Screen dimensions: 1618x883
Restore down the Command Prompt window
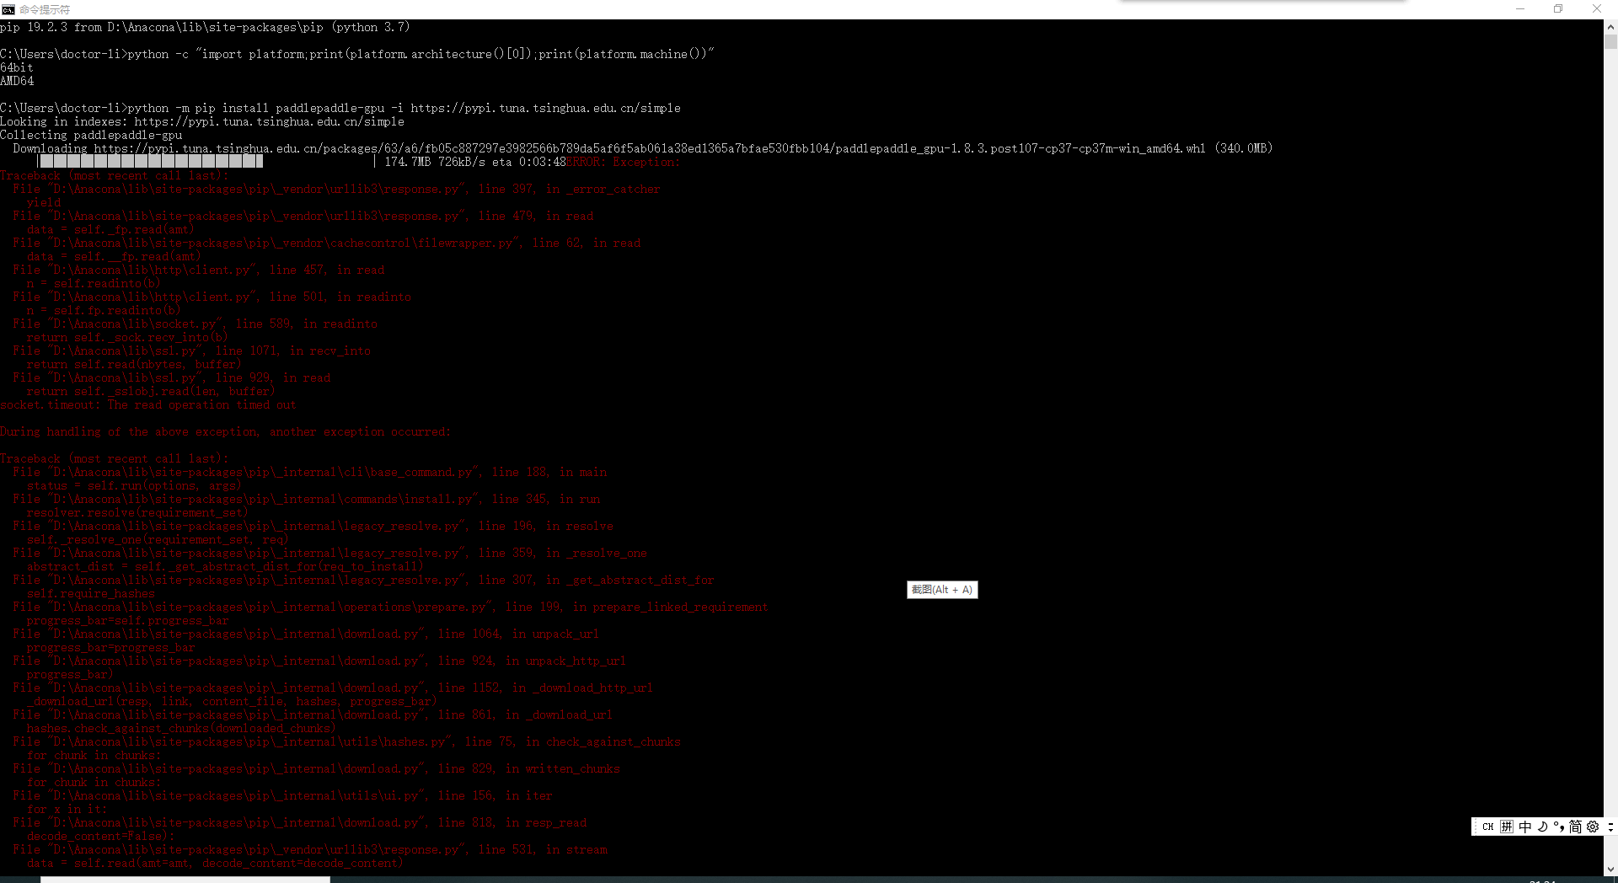1558,9
